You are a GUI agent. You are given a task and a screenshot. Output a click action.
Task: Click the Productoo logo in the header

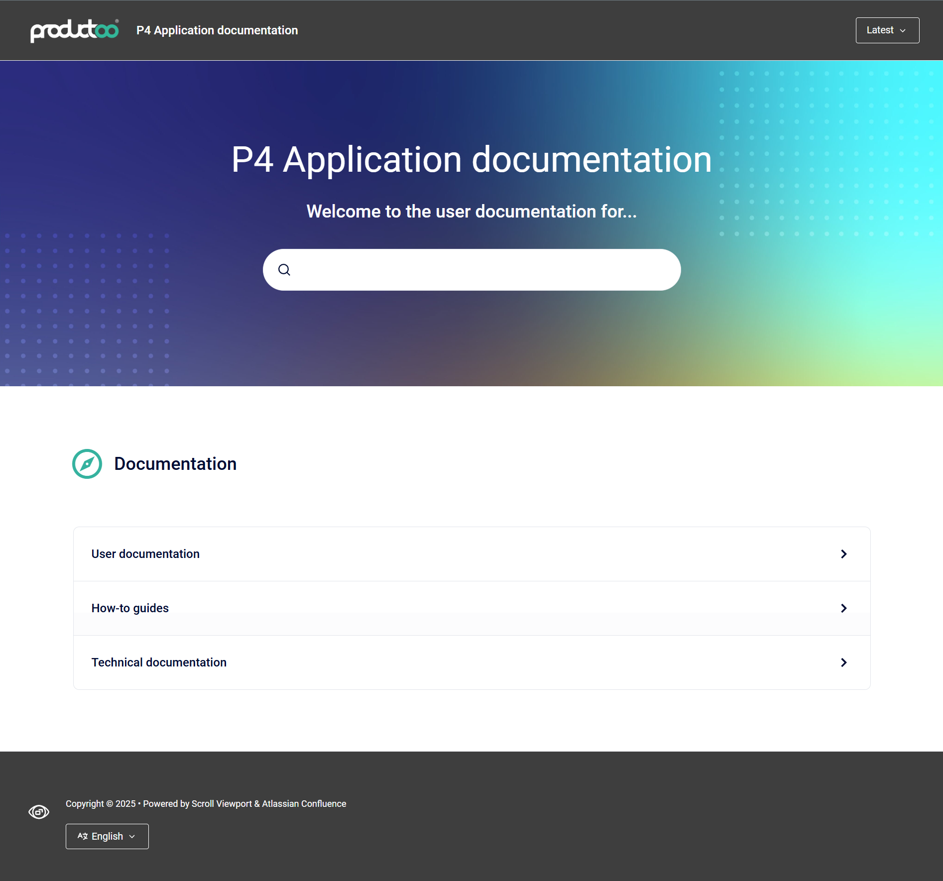(75, 30)
